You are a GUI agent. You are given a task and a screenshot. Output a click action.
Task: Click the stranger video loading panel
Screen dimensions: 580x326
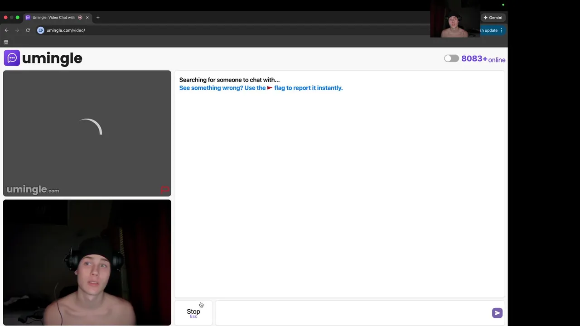[87, 134]
